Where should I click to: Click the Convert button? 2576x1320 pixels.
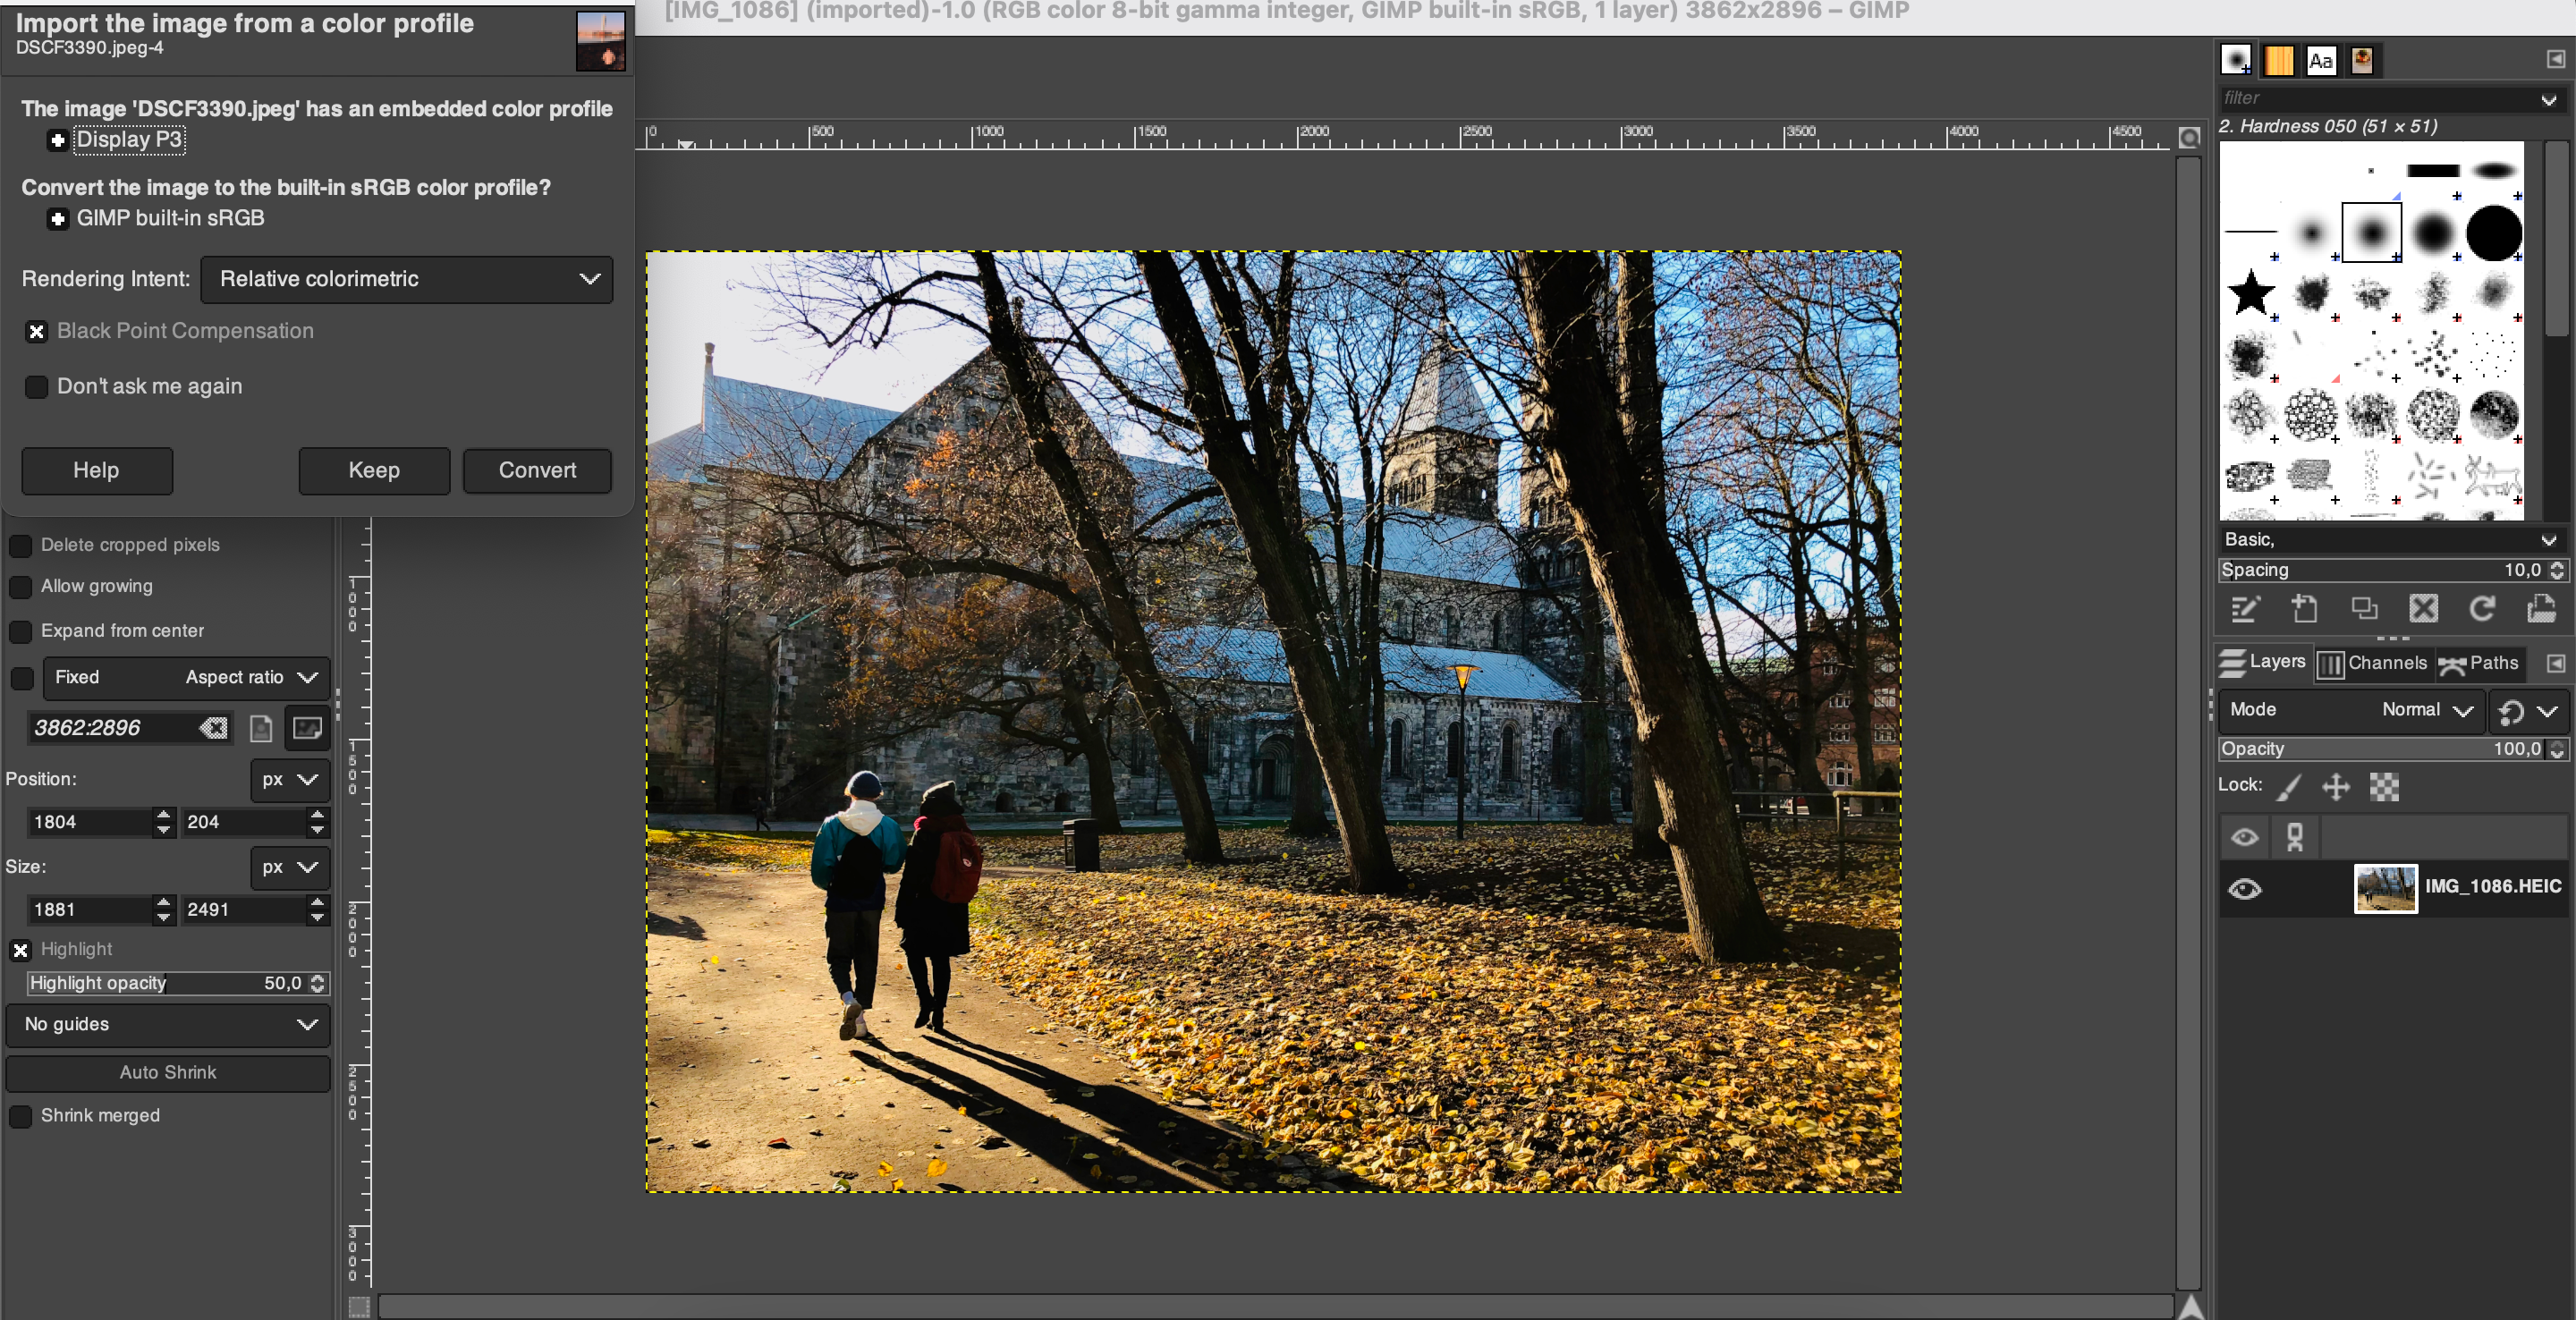pos(537,470)
